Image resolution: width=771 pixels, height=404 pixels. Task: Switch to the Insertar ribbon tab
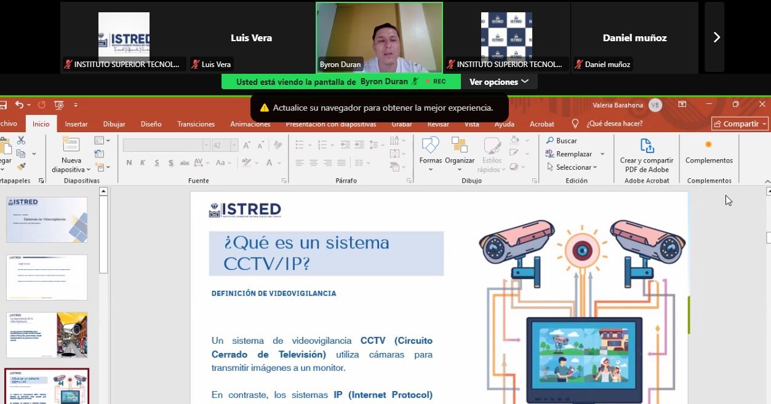(76, 124)
